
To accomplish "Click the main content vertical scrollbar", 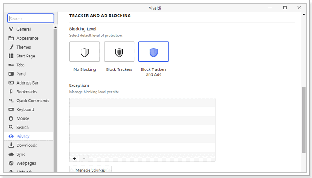I will [x=304, y=120].
